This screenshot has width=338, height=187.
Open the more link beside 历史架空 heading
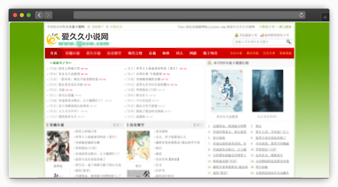pyautogui.click(x=198, y=125)
